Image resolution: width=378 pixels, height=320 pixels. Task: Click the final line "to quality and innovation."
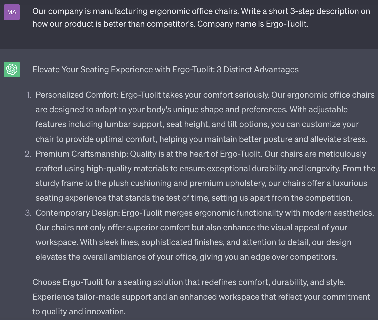pos(79,312)
